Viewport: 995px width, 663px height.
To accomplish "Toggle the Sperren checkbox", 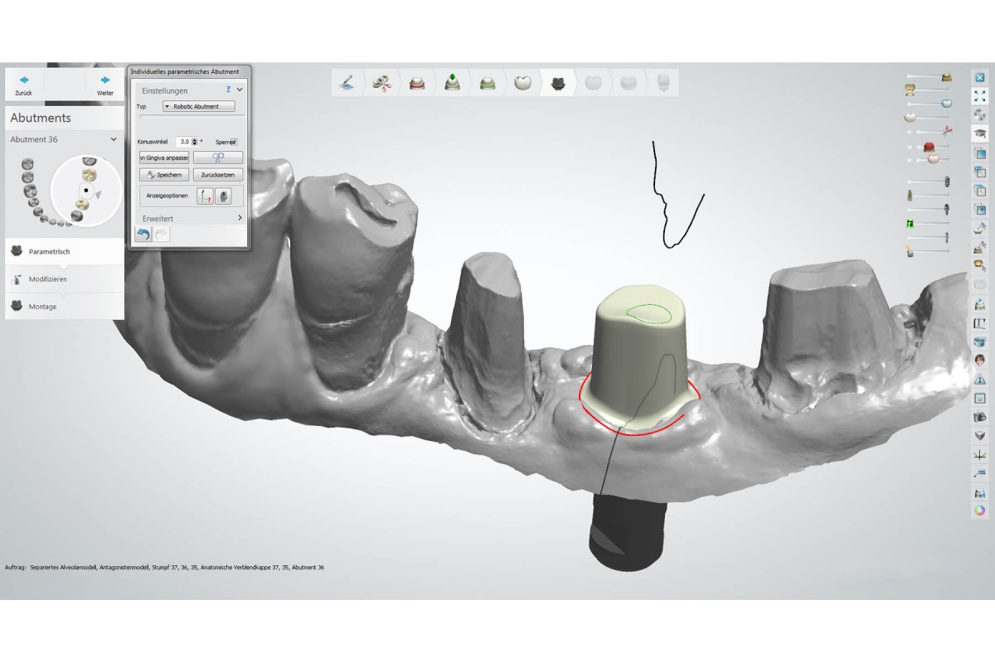I will 233,142.
